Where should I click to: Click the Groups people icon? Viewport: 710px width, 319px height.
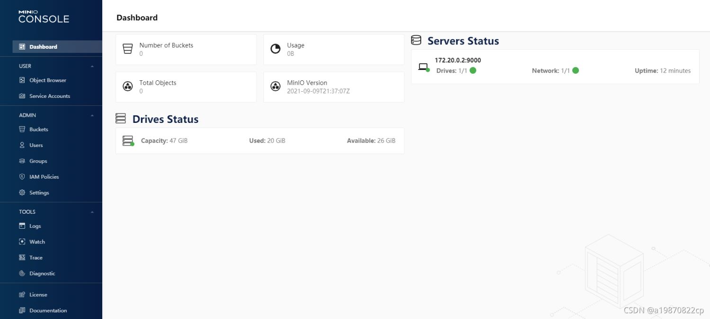(22, 161)
